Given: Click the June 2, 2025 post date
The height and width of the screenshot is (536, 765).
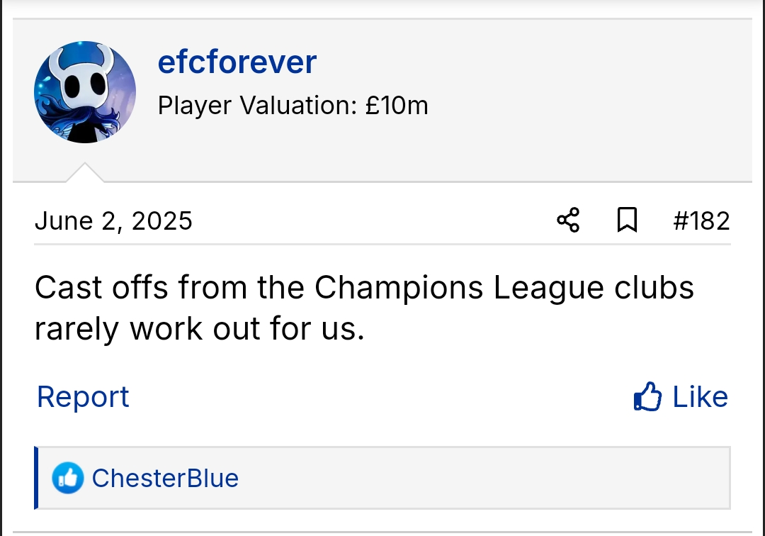Looking at the screenshot, I should 113,220.
